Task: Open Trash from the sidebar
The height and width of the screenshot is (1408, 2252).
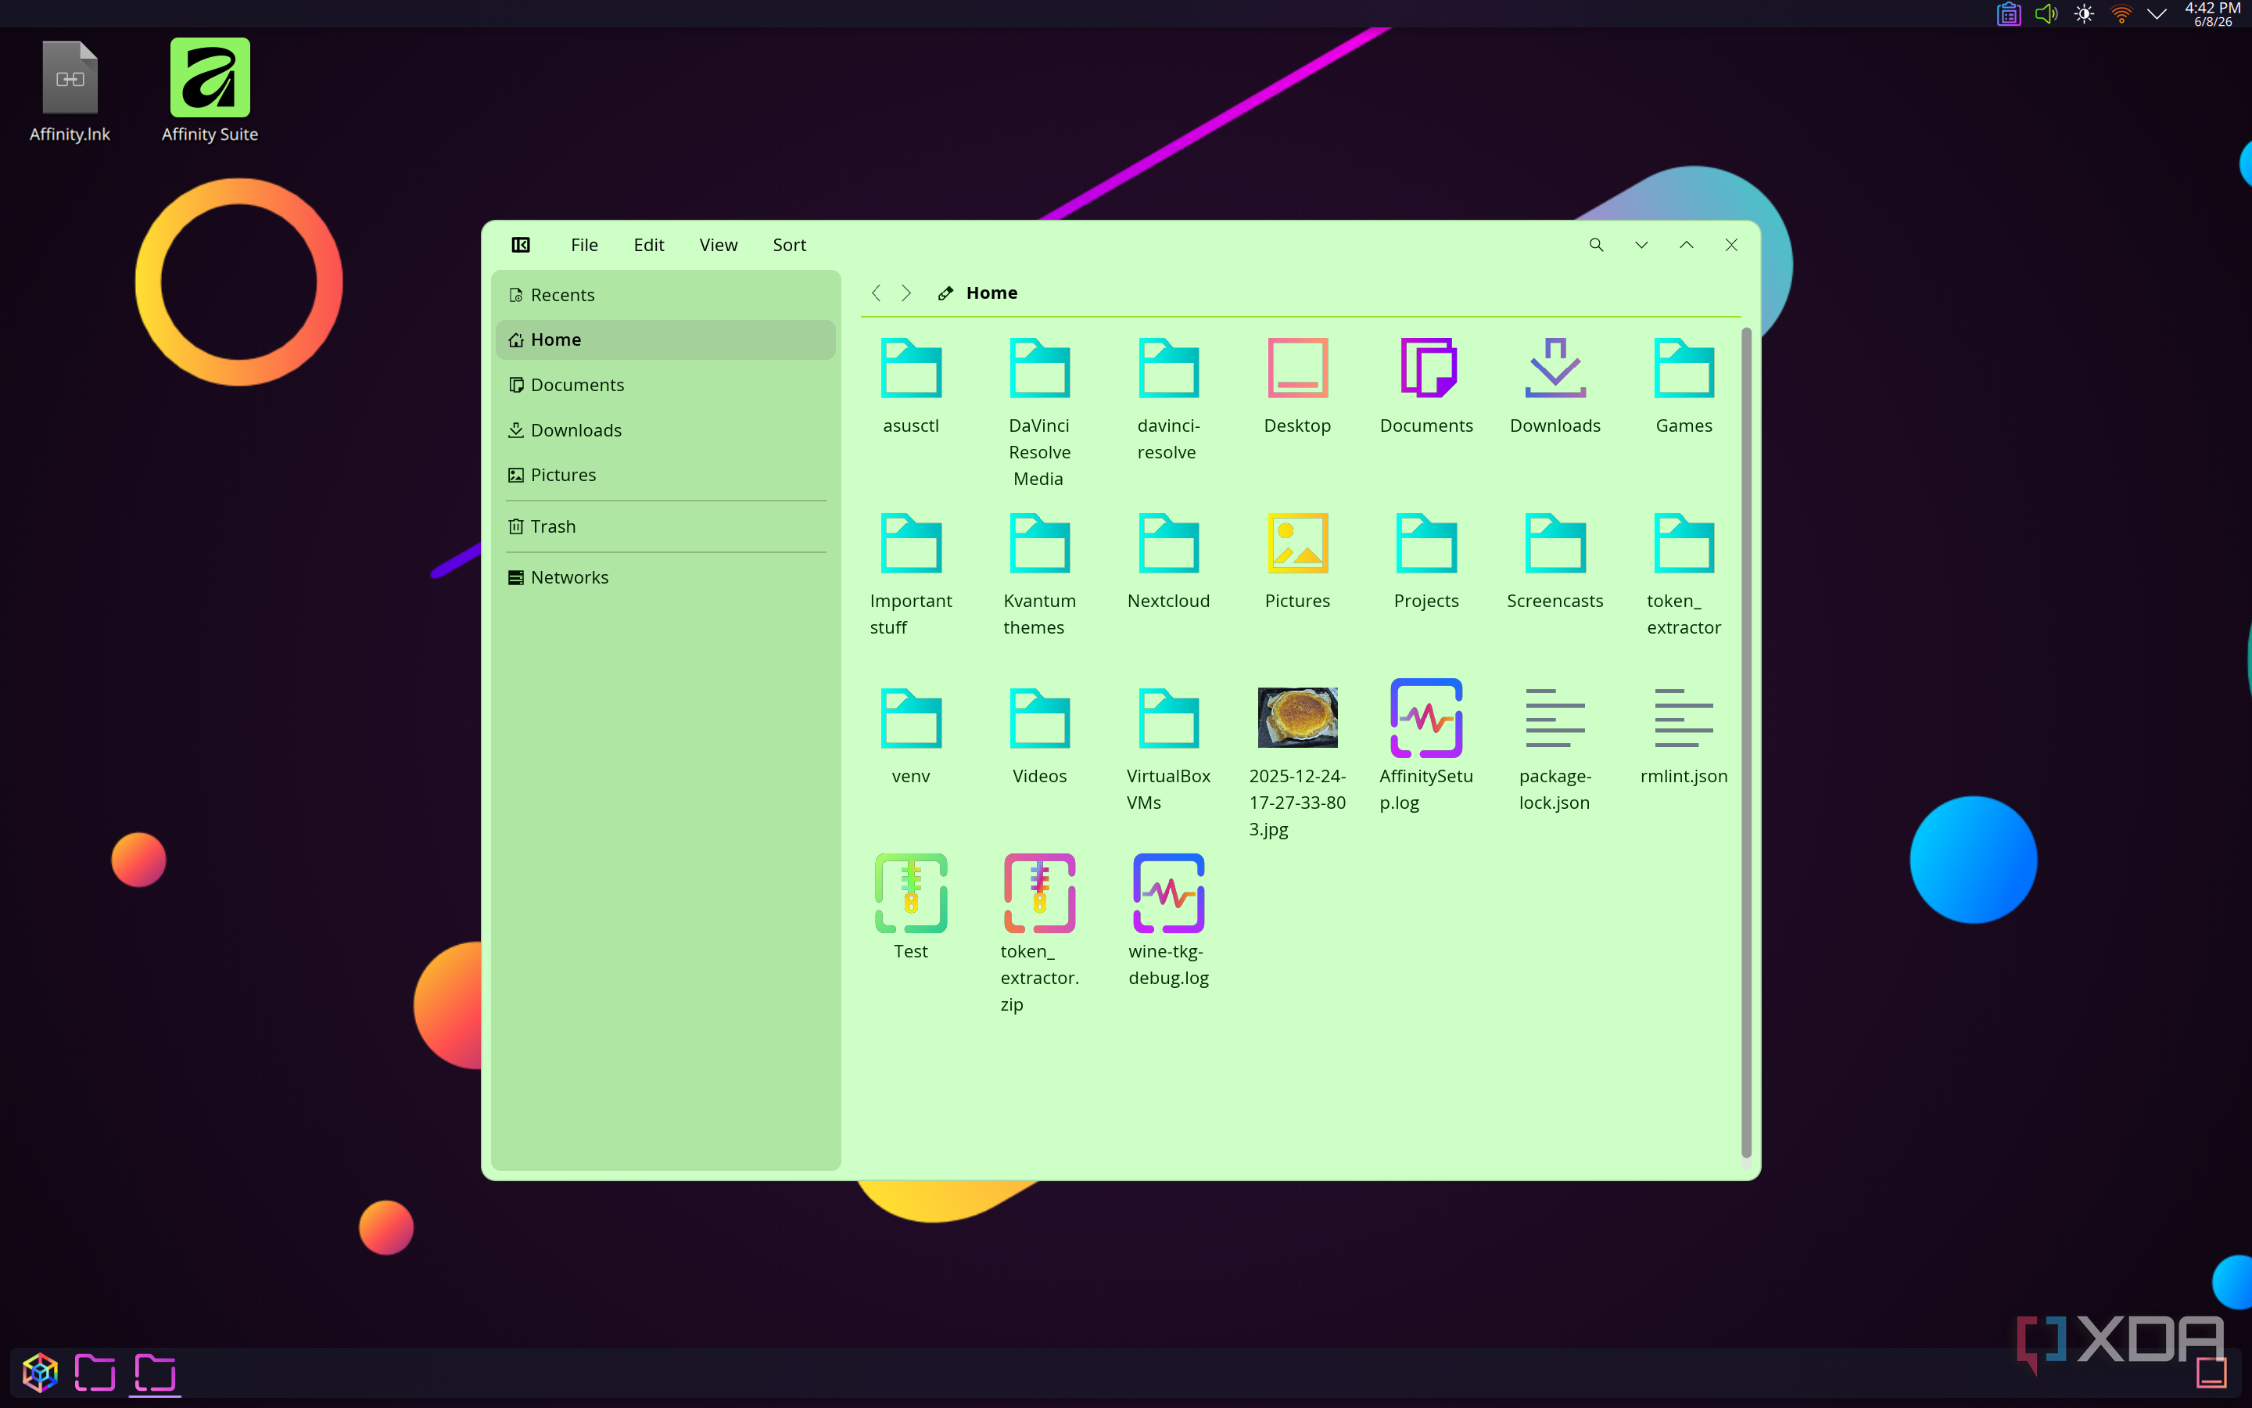Action: tap(665, 526)
